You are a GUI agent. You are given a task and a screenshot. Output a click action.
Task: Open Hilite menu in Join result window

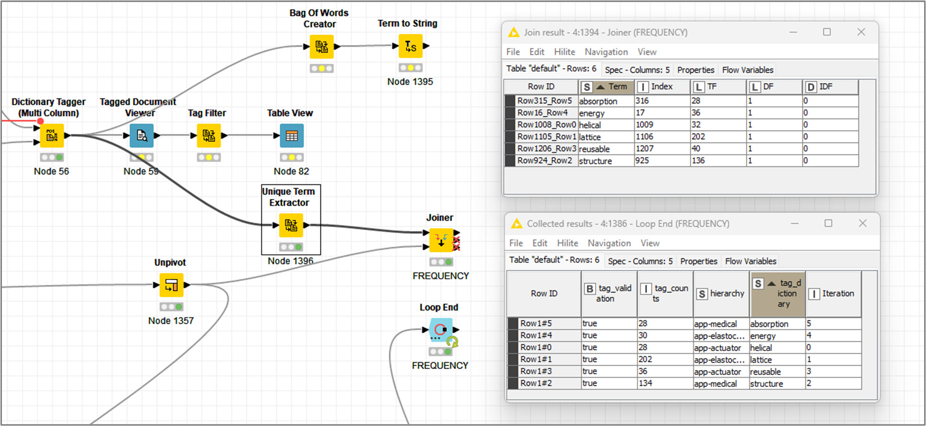point(564,52)
